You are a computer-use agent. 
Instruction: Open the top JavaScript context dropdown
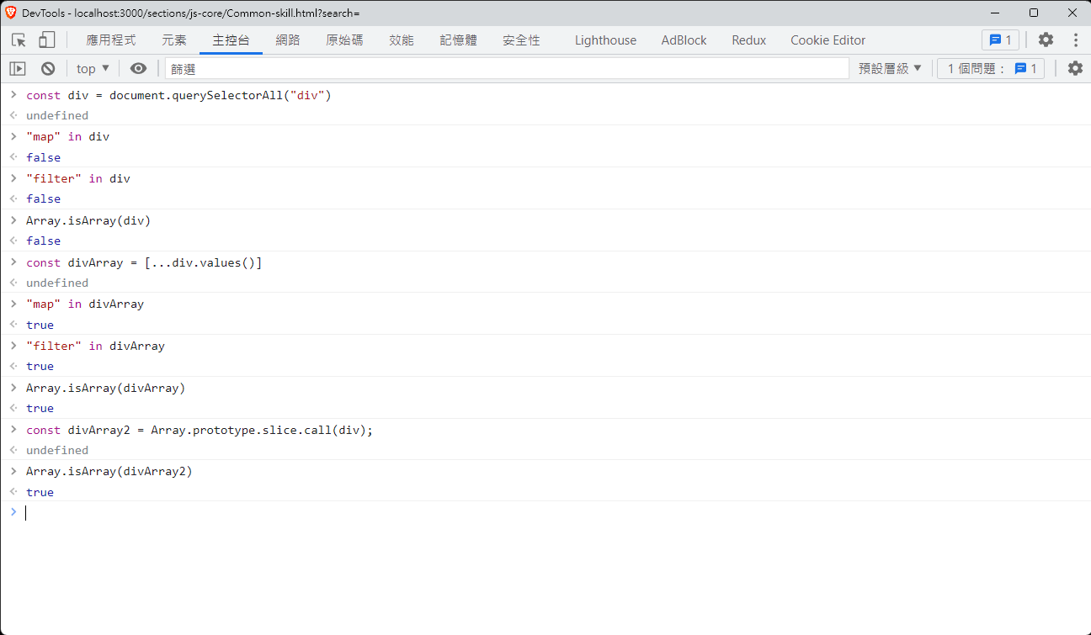coord(93,69)
